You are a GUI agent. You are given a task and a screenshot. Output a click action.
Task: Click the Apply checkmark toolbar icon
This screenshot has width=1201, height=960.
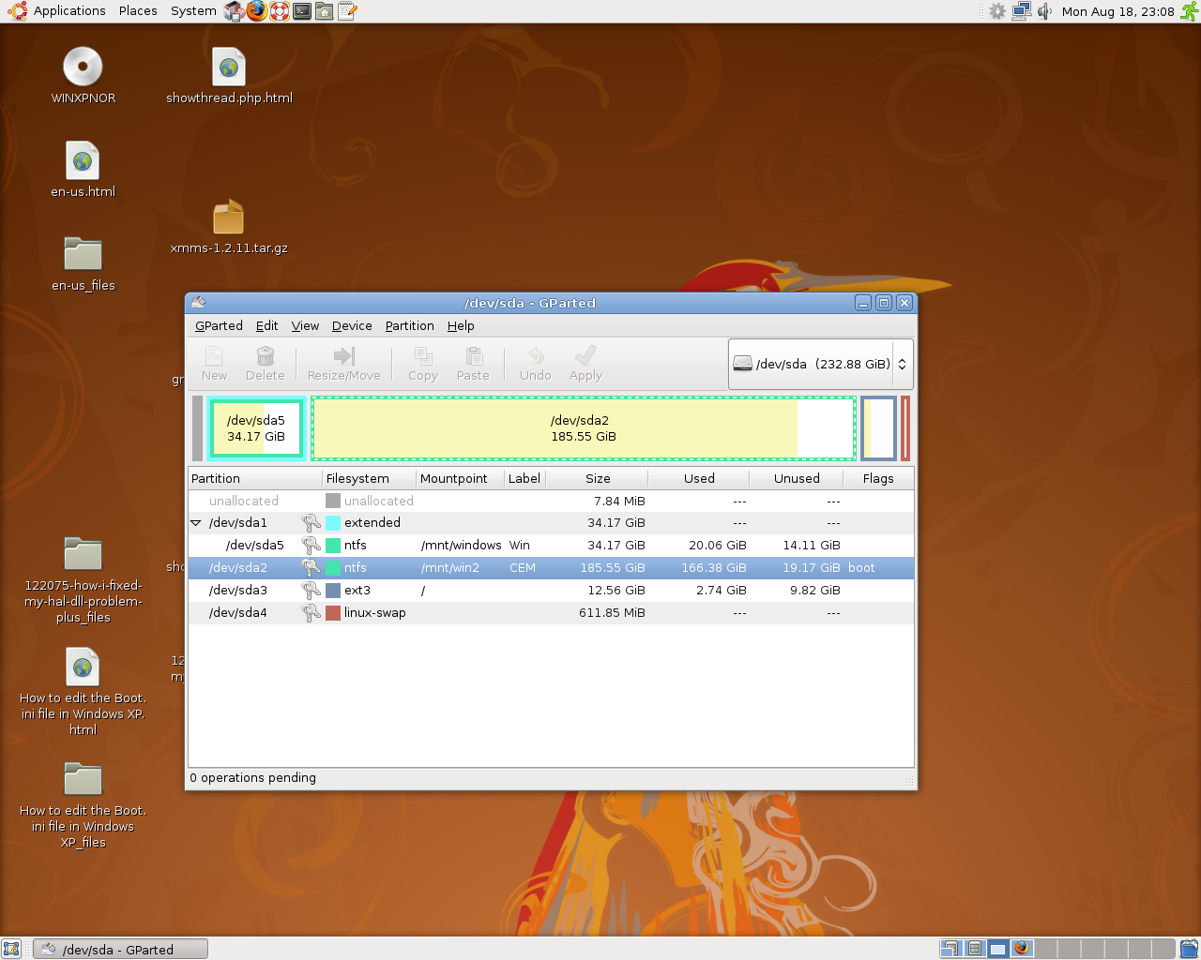pos(585,356)
